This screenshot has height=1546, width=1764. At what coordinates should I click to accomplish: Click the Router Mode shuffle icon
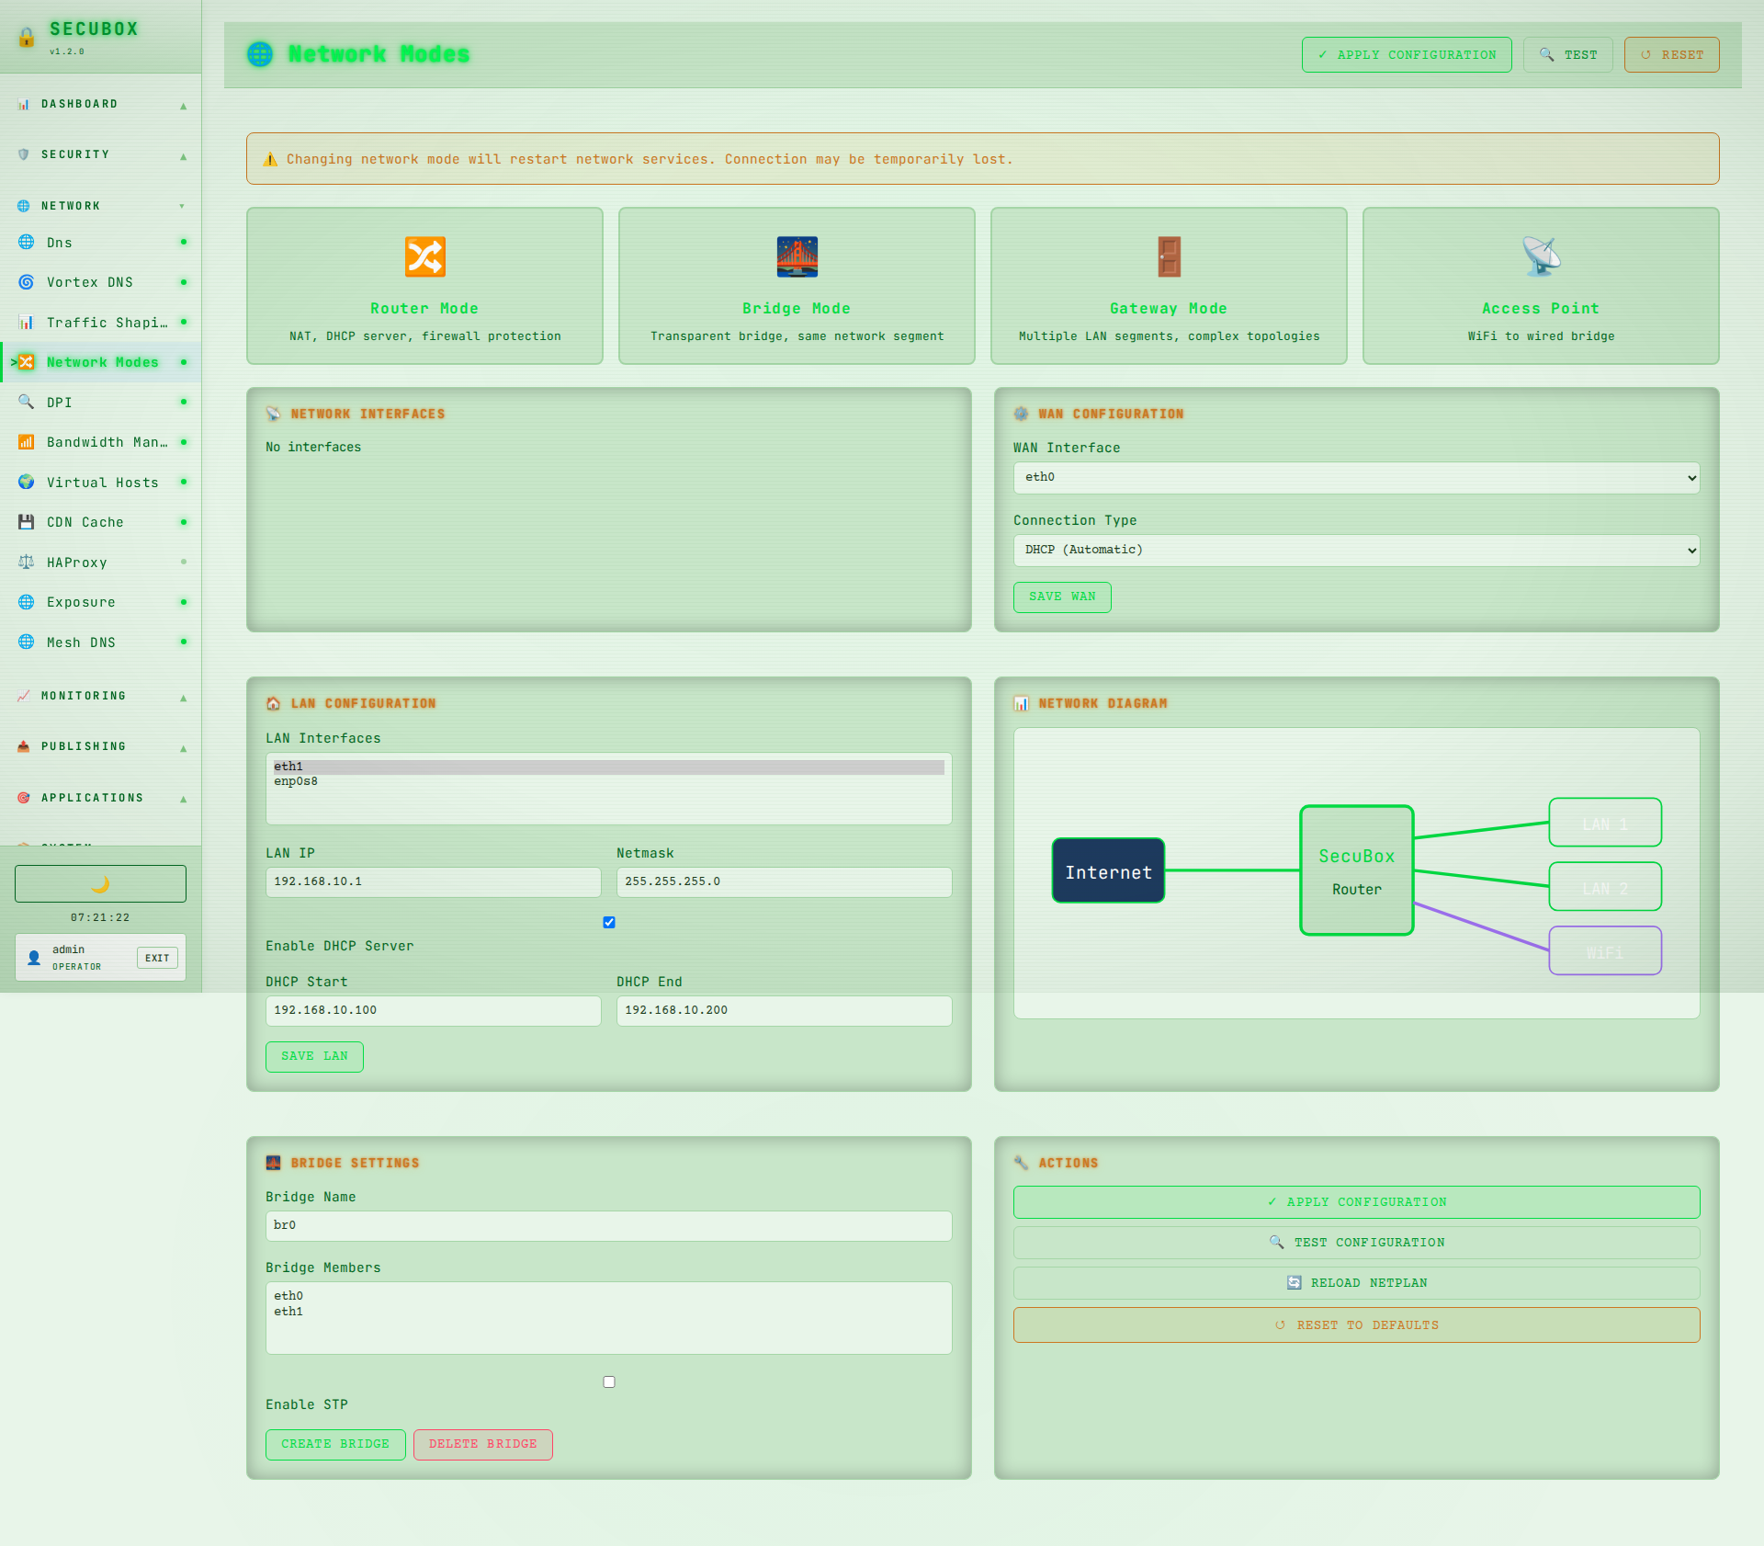[425, 257]
